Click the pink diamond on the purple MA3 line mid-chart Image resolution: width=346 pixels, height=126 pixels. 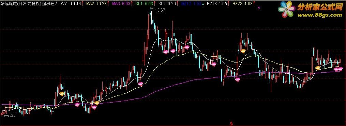[238, 79]
